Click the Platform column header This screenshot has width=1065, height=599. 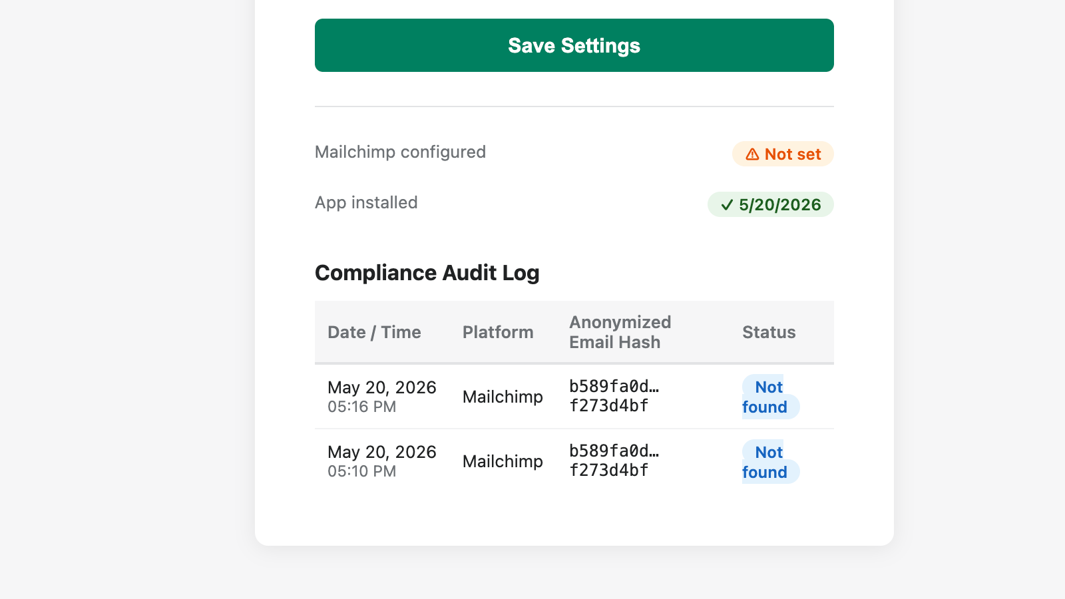point(498,332)
